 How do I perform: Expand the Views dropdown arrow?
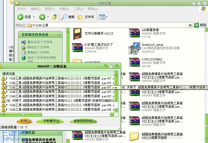[106, 17]
